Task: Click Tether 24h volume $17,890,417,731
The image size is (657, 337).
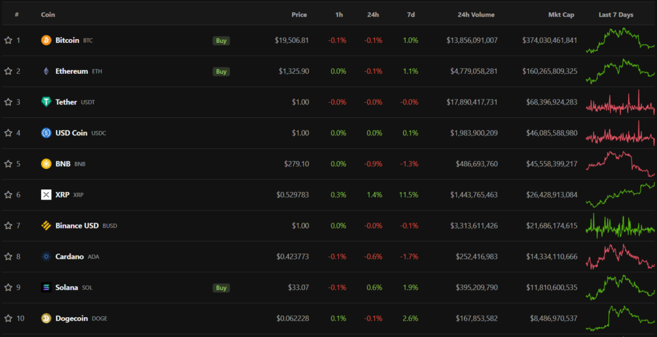Action: [472, 102]
